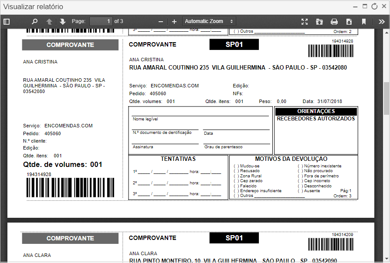Click the scrollbar up arrow
This screenshot has width=390, height=263.
pos(387,33)
